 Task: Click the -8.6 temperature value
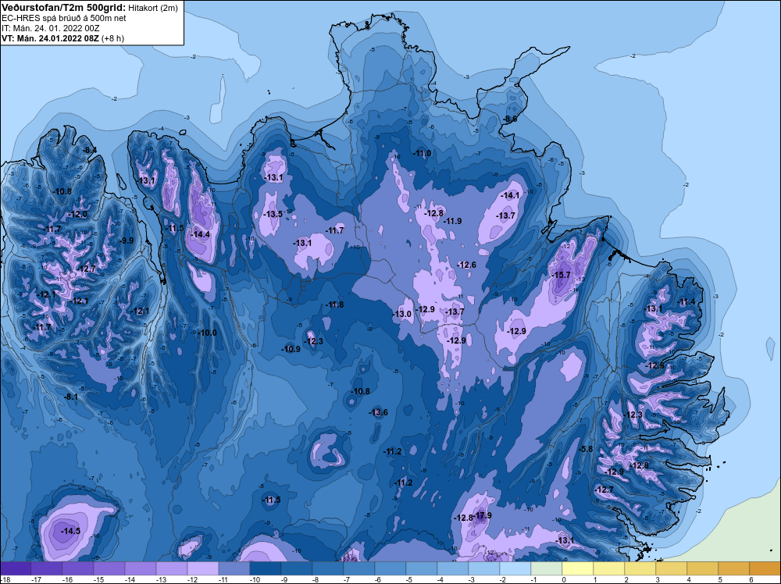coord(509,119)
